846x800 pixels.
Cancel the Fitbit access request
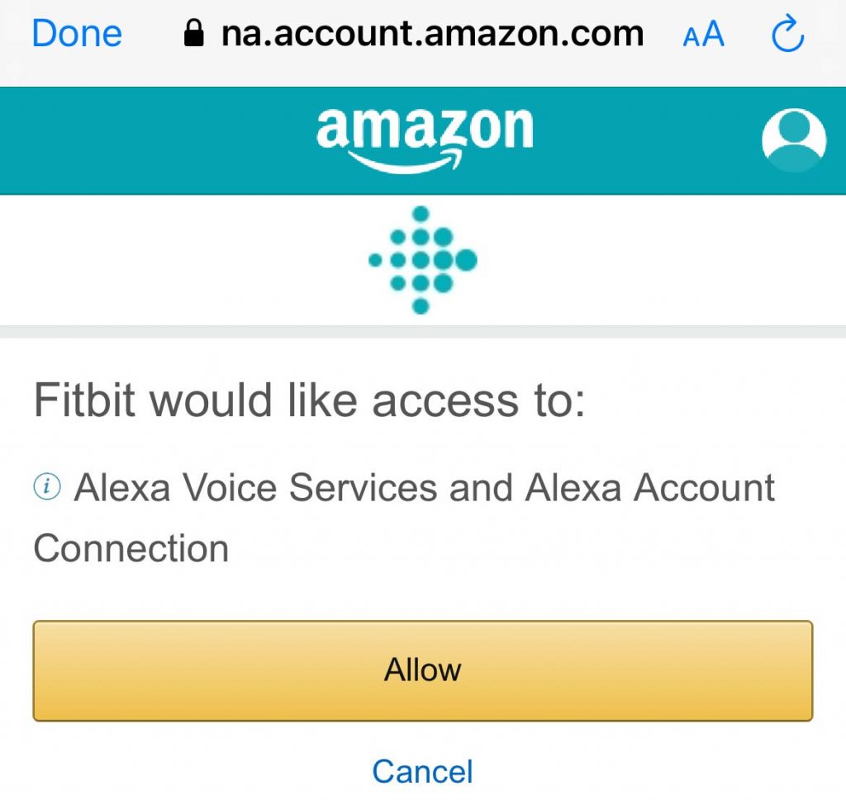[422, 771]
